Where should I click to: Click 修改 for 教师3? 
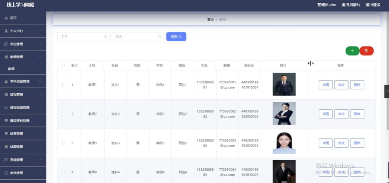341,143
